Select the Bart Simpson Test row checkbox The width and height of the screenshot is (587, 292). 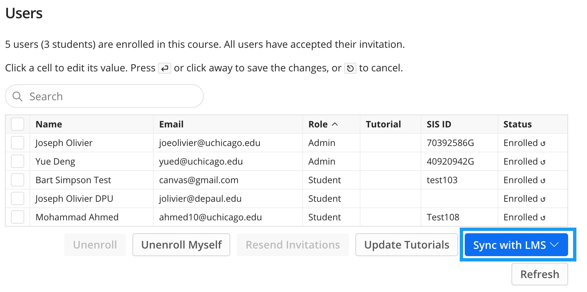18,180
